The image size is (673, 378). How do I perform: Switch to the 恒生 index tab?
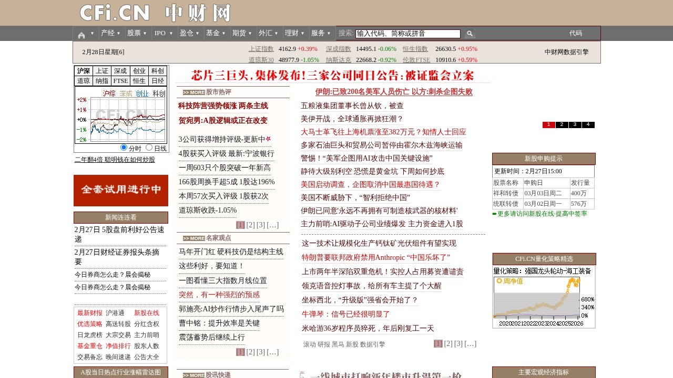point(138,80)
